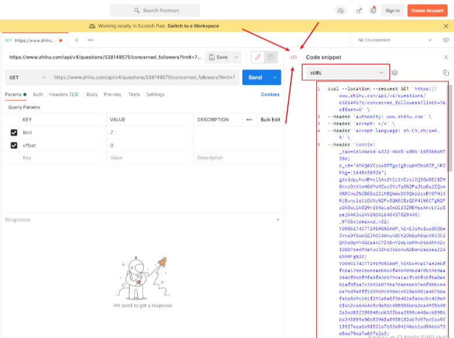Click the request URL input field
The height and width of the screenshot is (338, 454).
tap(145, 78)
